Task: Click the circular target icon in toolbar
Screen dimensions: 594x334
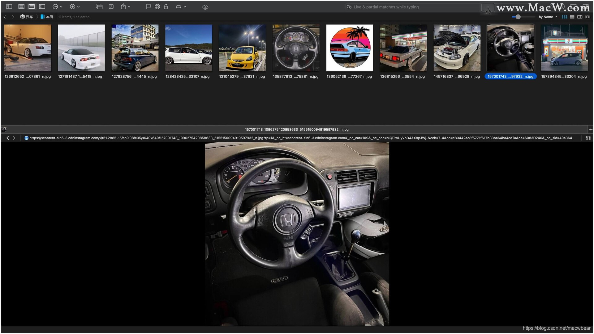Action: pos(157,6)
